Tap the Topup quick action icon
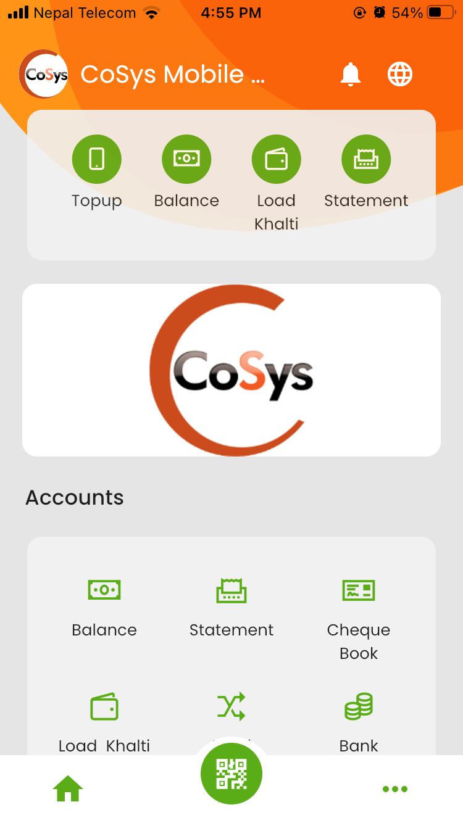Image resolution: width=463 pixels, height=823 pixels. pyautogui.click(x=96, y=159)
